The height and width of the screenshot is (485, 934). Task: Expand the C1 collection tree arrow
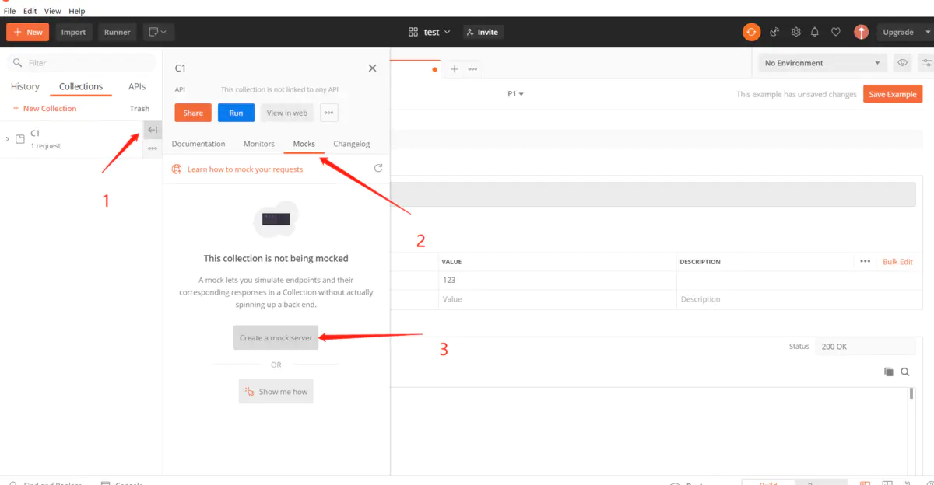tap(8, 139)
